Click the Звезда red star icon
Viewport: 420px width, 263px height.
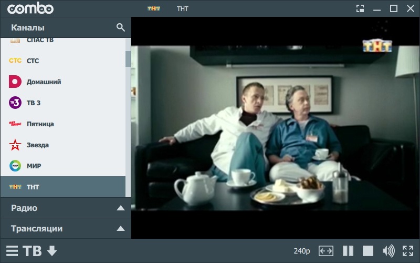pyautogui.click(x=15, y=145)
